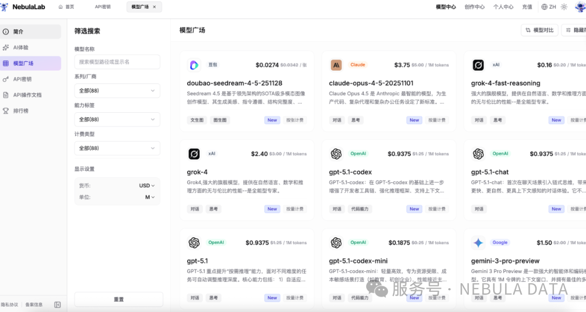The width and height of the screenshot is (586, 312).
Task: Click the Claude vendor badge
Action: (x=358, y=65)
